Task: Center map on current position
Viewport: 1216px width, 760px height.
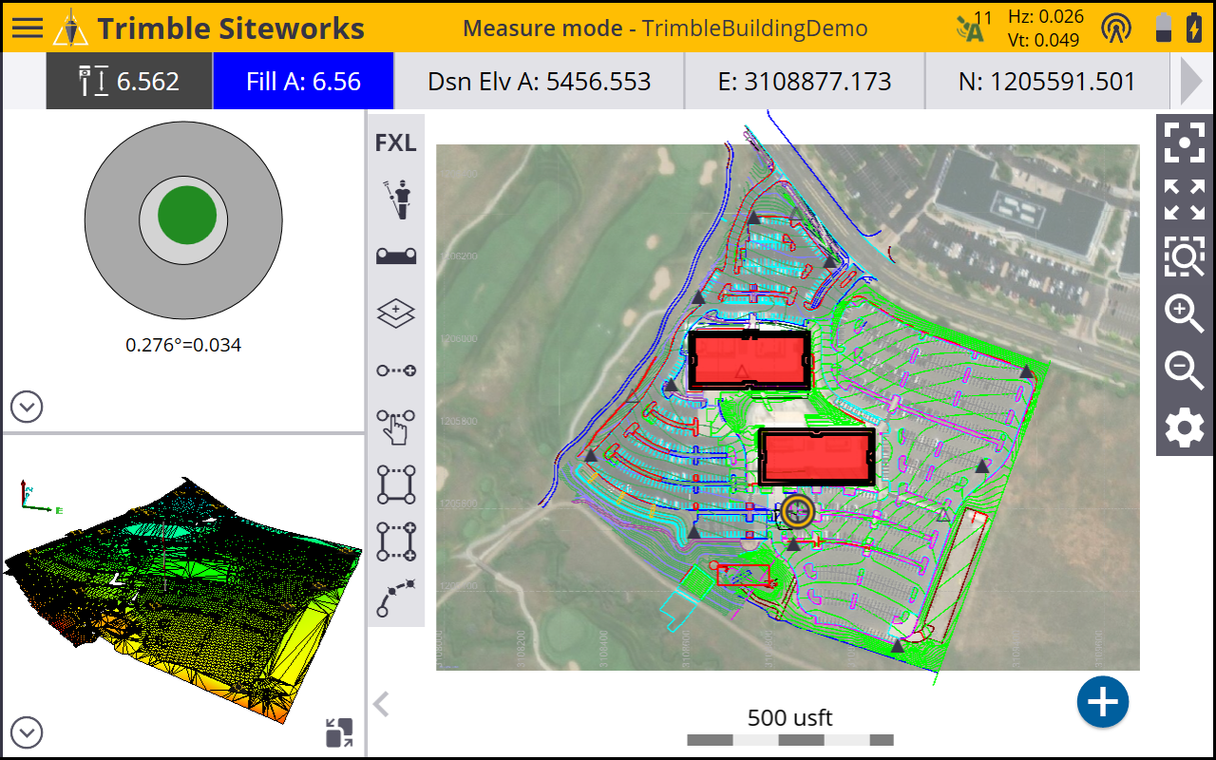Action: (x=1185, y=143)
